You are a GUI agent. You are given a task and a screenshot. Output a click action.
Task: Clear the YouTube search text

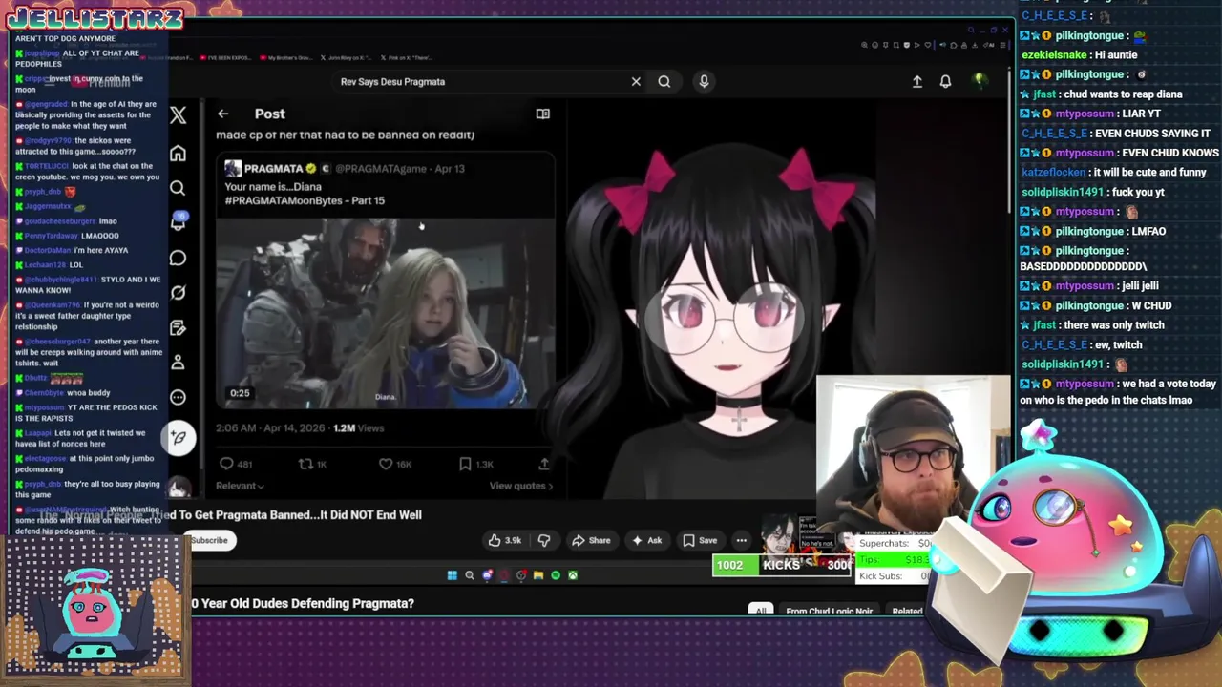(636, 81)
